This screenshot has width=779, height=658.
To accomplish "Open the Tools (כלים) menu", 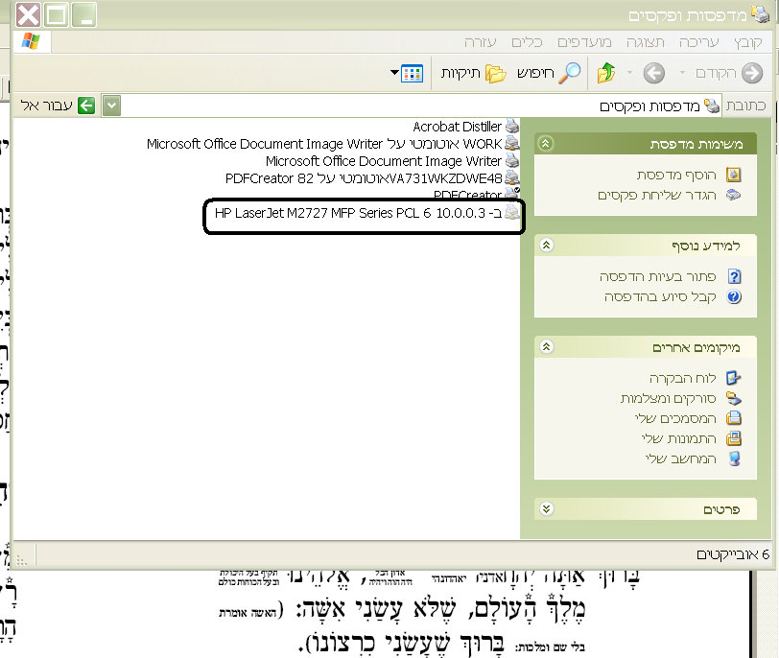I will [527, 43].
